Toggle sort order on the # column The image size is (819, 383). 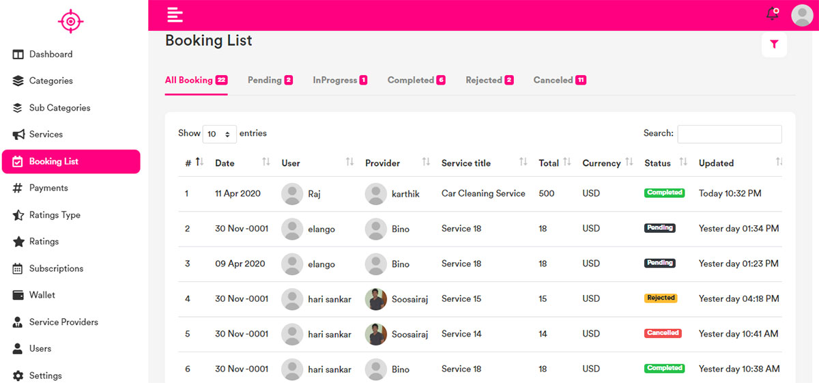coord(199,162)
